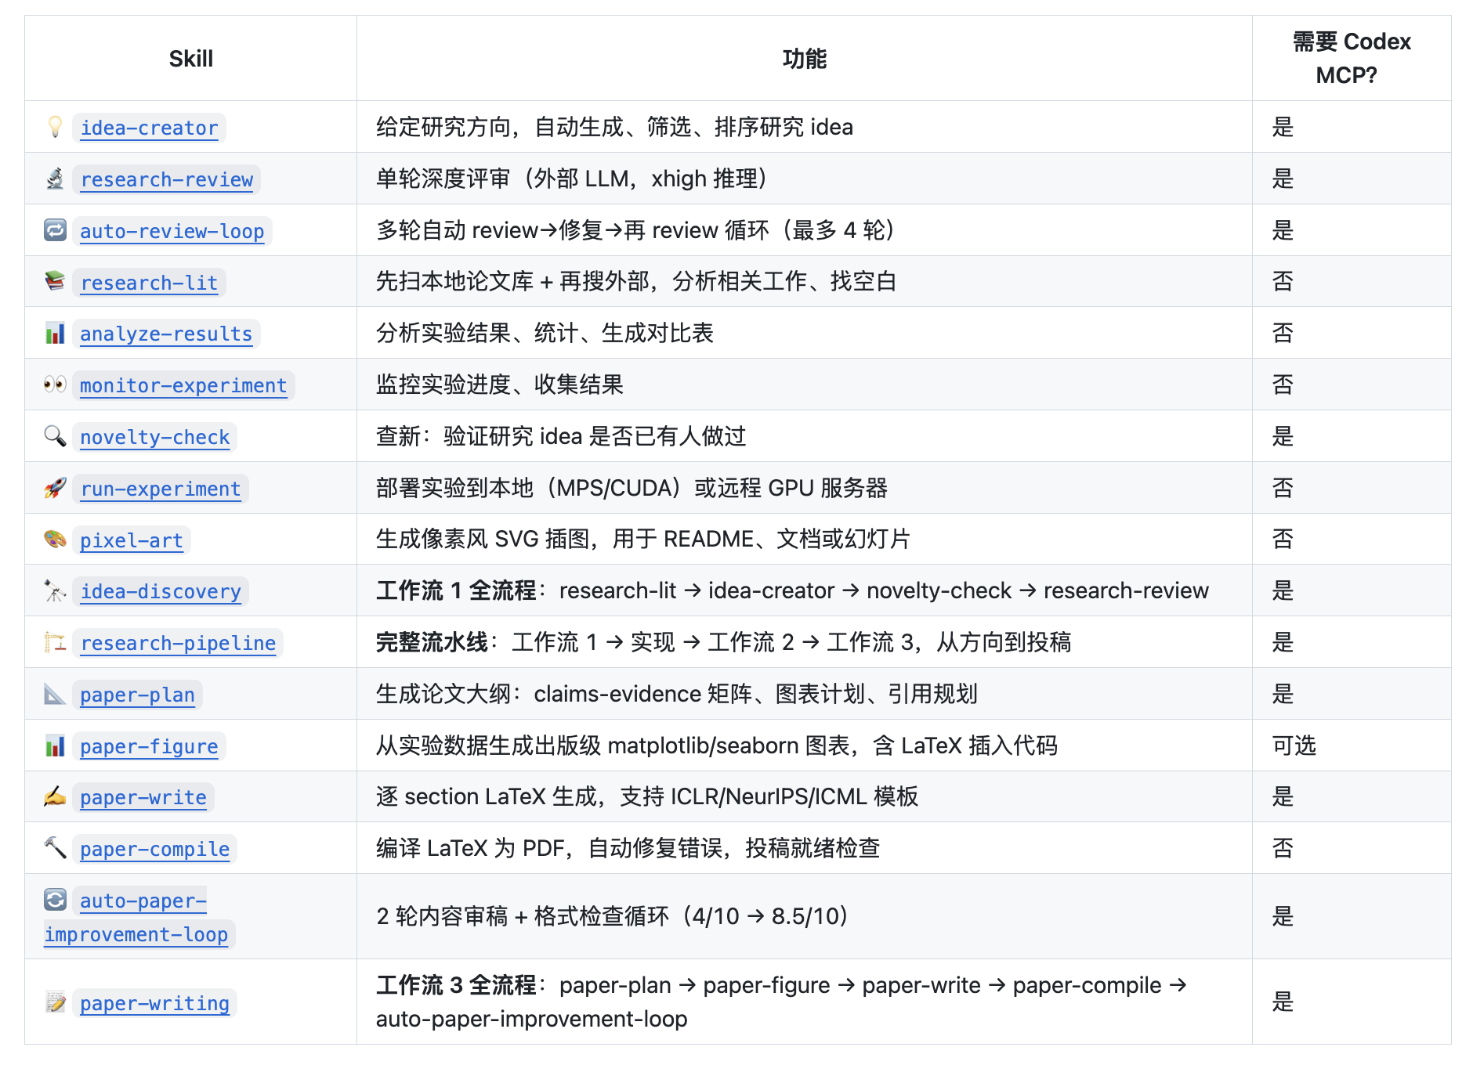This screenshot has height=1065, width=1473.
Task: Click the magnifier icon beside novelty-check
Action: pos(53,436)
